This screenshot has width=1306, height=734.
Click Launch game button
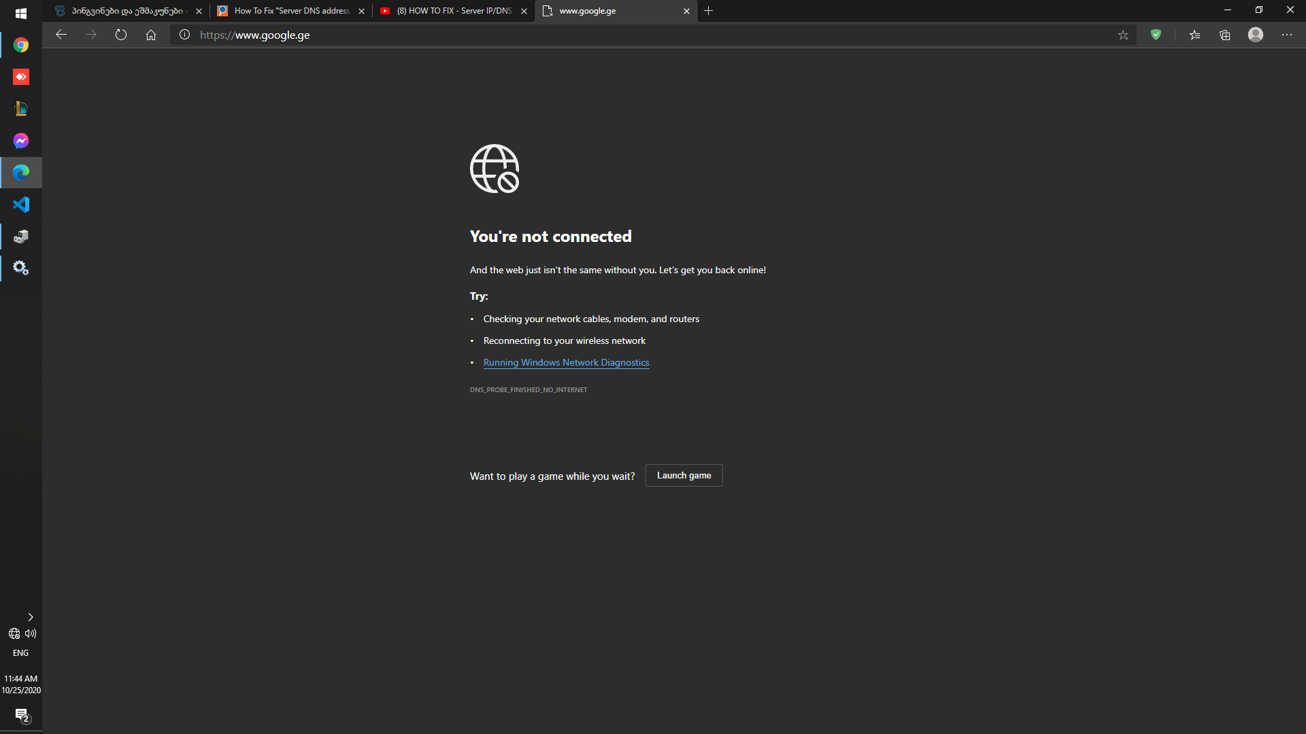pyautogui.click(x=684, y=476)
